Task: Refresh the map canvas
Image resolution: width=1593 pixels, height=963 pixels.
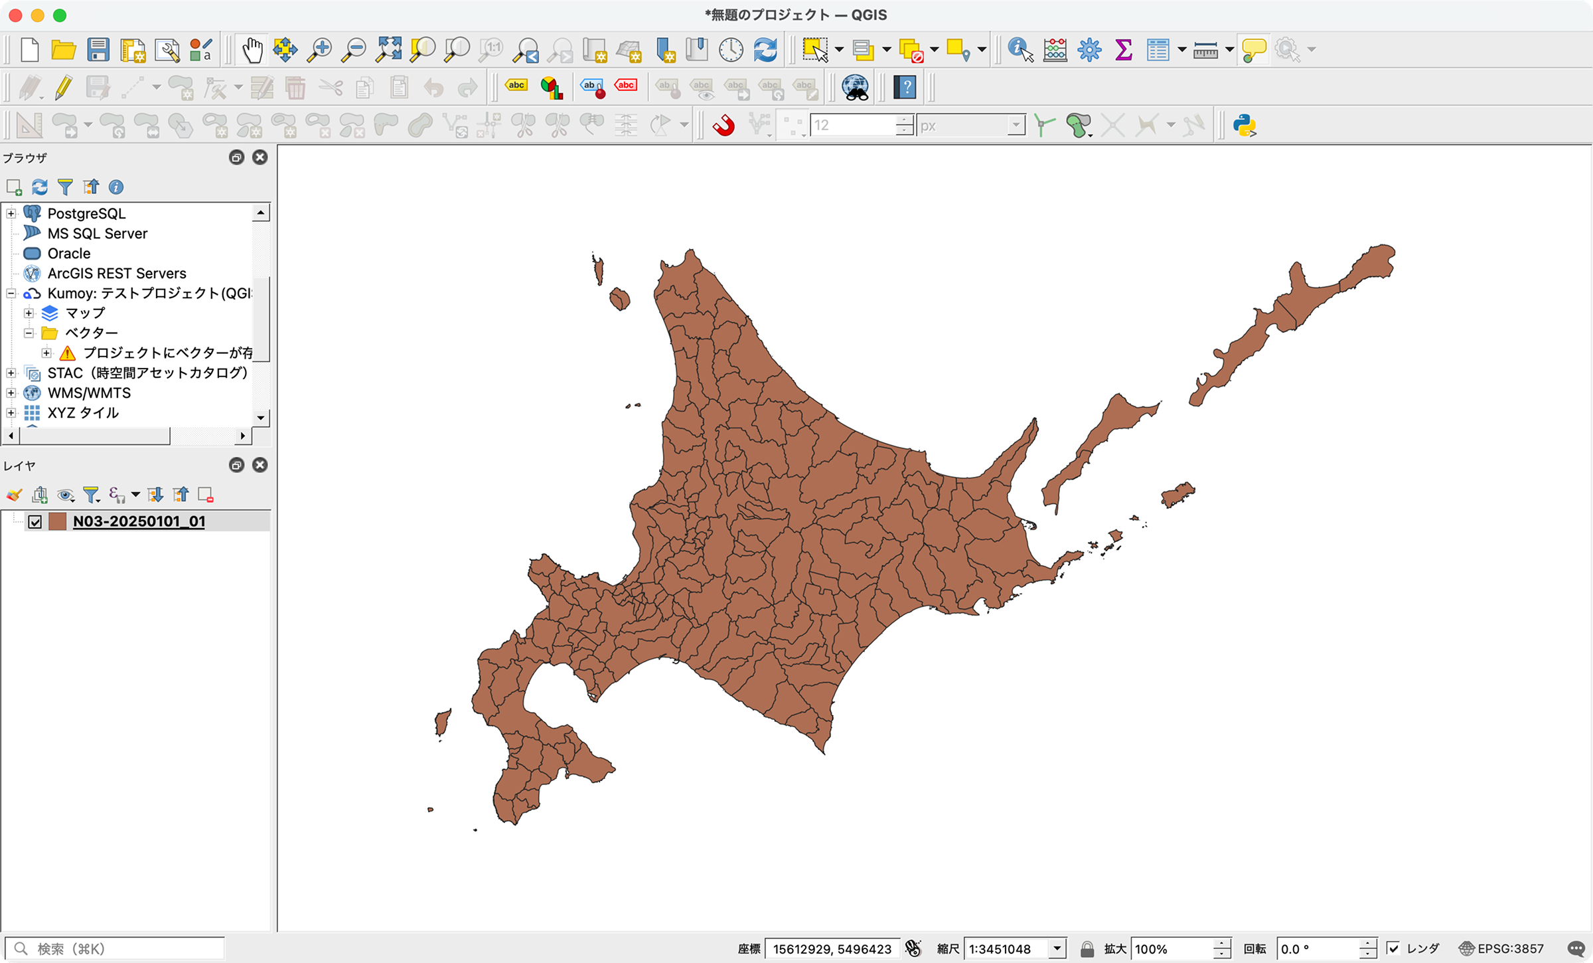Action: click(765, 49)
